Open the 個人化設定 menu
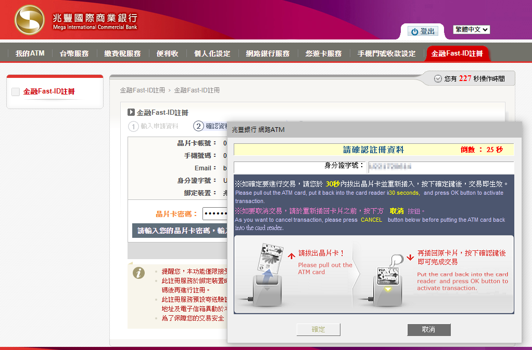Viewport: 532px width, 350px height. point(212,53)
